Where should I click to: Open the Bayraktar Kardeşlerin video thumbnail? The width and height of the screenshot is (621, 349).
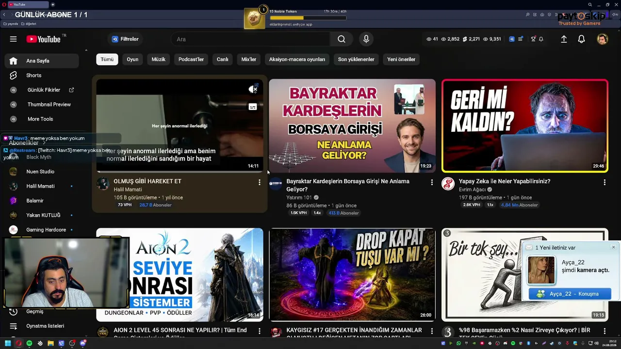click(352, 126)
